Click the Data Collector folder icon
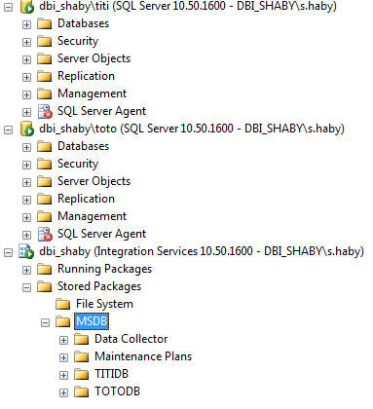373x409 pixels. click(82, 340)
